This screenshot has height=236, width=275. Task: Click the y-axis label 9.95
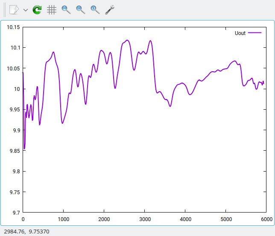tap(15, 110)
